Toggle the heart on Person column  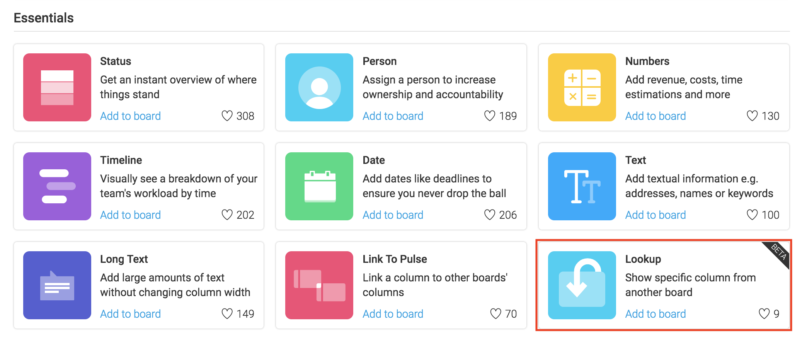click(490, 116)
